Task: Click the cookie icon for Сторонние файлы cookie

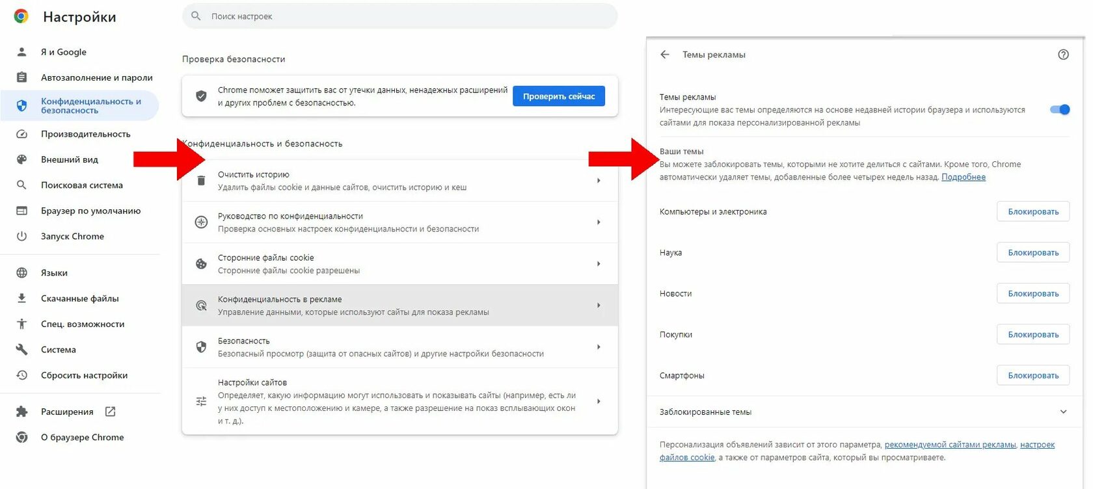Action: pos(201,264)
